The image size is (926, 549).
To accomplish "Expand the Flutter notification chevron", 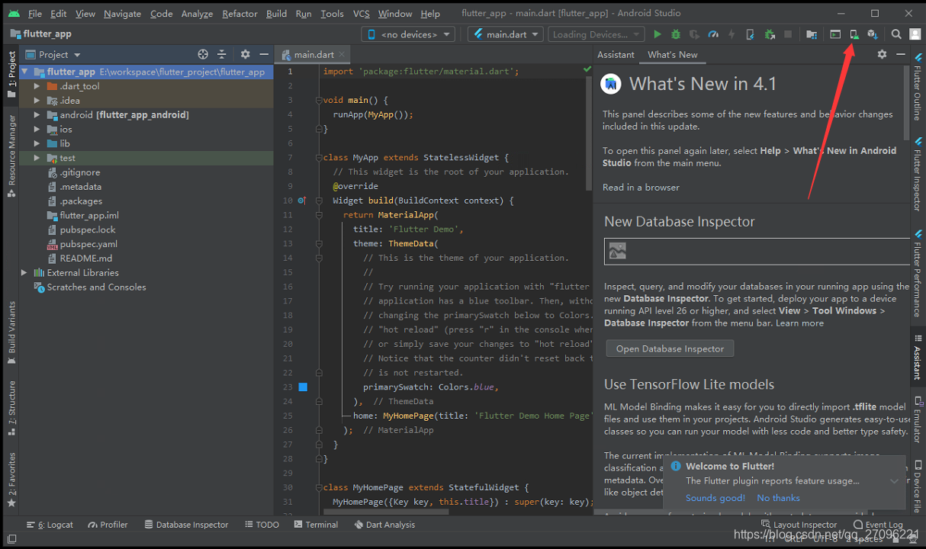I will click(x=894, y=481).
